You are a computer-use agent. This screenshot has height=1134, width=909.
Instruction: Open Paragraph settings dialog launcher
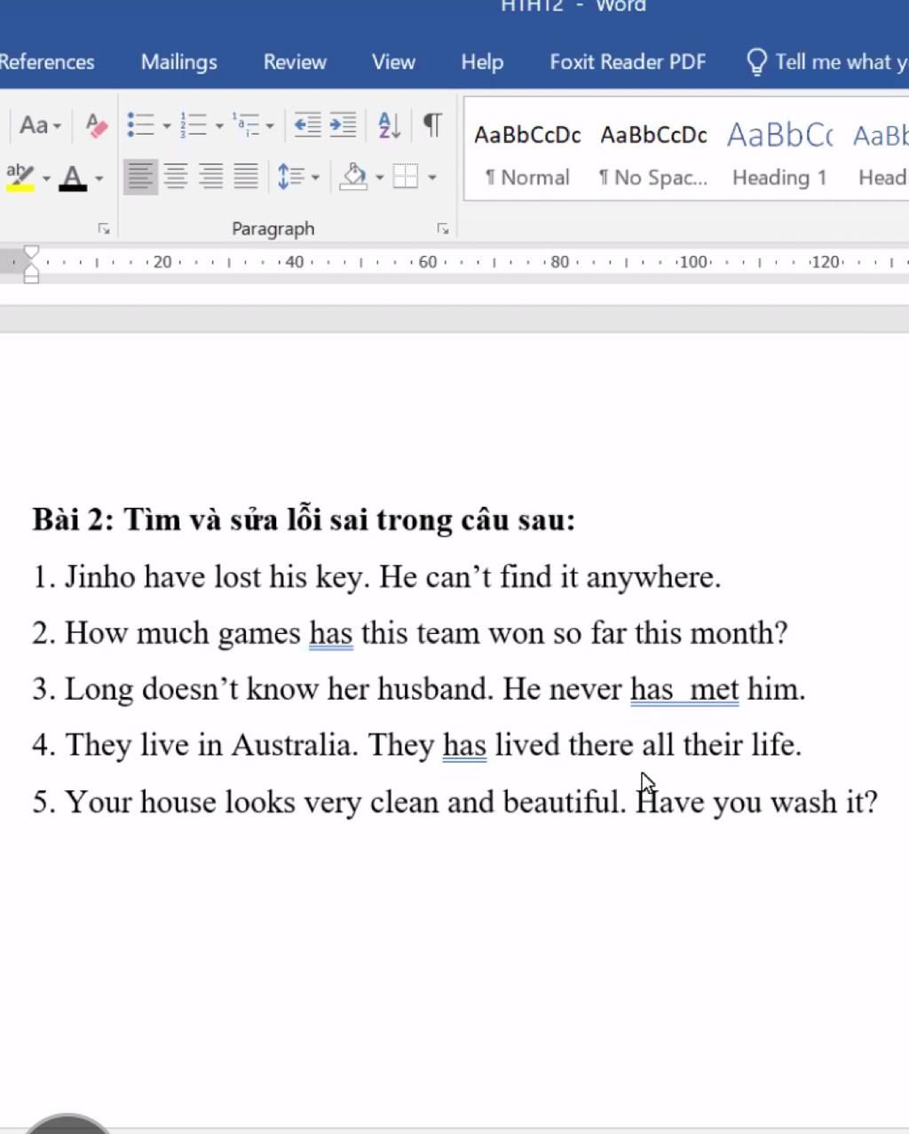pyautogui.click(x=442, y=229)
